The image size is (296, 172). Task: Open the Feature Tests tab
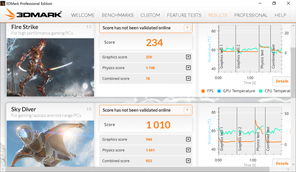pyautogui.click(x=184, y=15)
